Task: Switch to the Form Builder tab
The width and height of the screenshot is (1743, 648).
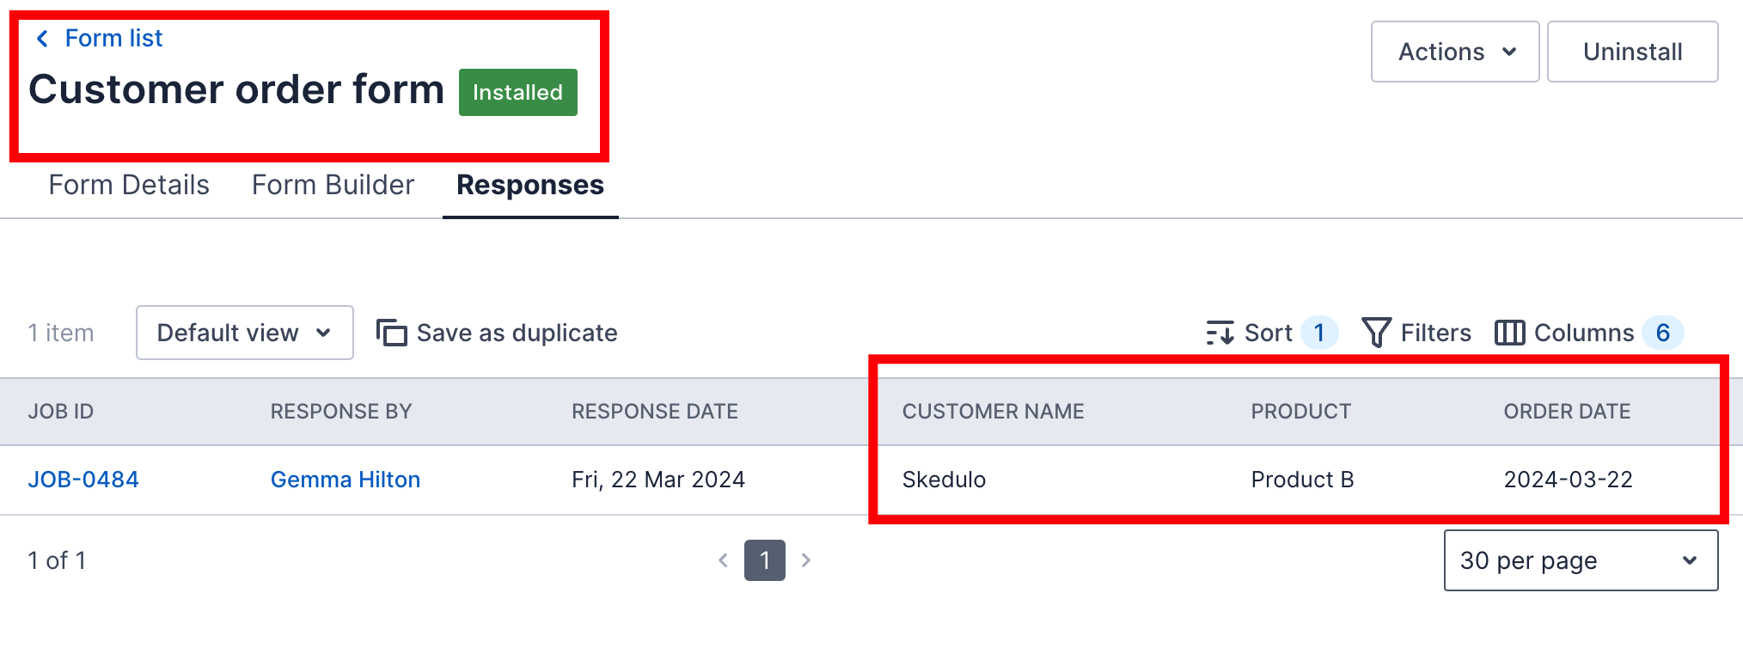Action: tap(333, 185)
